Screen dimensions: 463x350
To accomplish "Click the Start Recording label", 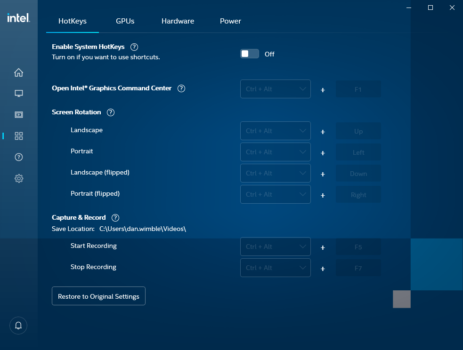I will pyautogui.click(x=94, y=246).
